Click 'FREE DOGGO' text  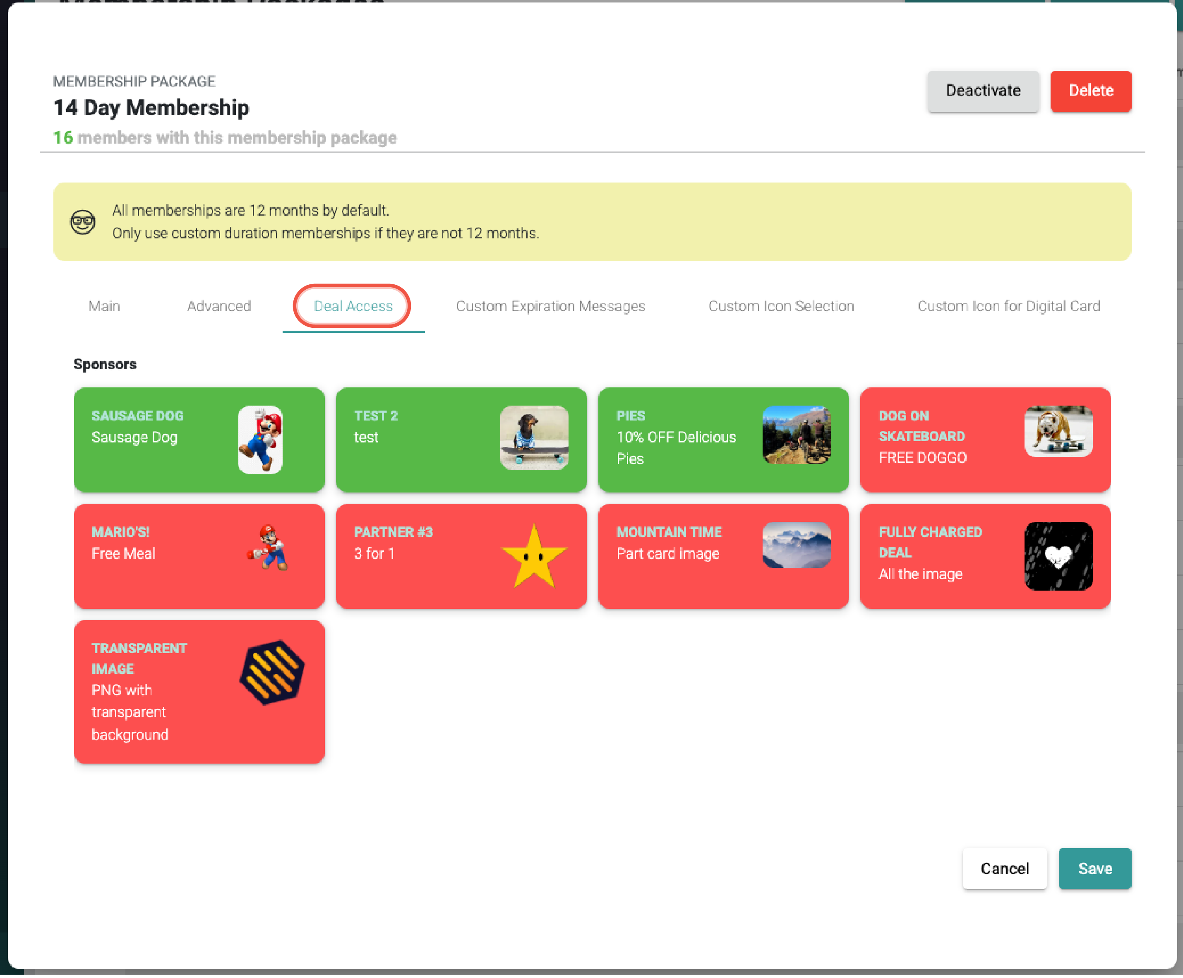point(922,457)
